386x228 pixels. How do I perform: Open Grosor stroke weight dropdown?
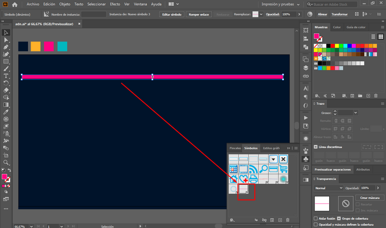coord(355,113)
